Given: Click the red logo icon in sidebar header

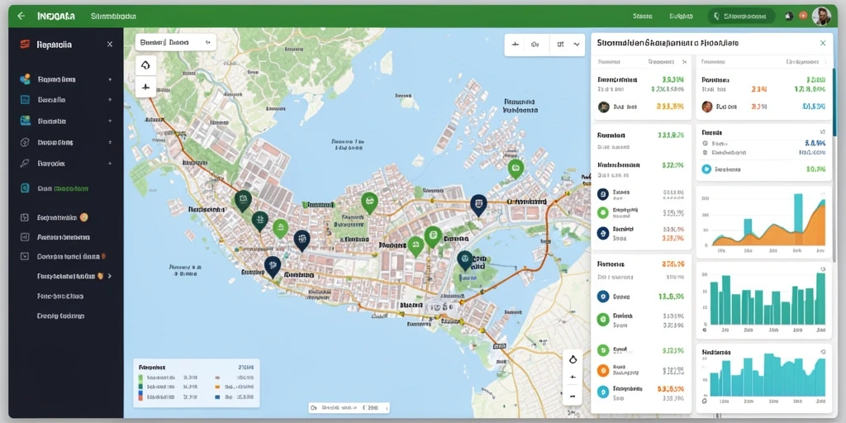Looking at the screenshot, I should (x=24, y=45).
